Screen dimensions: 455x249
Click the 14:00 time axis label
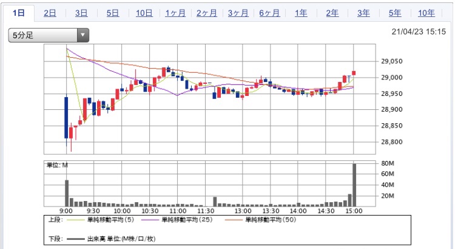tap(298, 211)
